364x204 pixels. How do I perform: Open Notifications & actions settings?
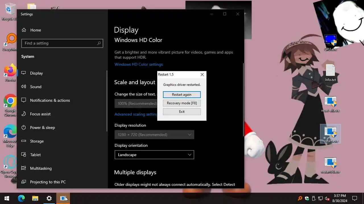click(x=62, y=100)
